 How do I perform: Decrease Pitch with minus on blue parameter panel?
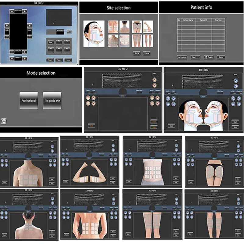pos(12,52)
